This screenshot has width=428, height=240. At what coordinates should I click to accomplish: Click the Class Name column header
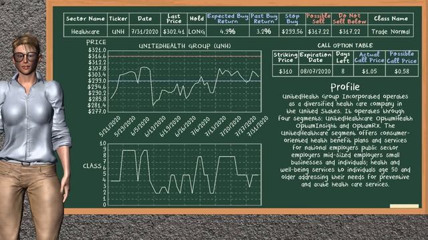point(391,19)
